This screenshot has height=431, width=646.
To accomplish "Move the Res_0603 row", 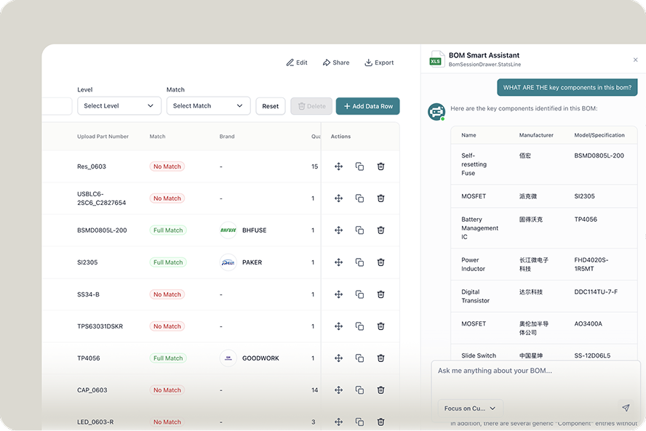I will tap(339, 166).
